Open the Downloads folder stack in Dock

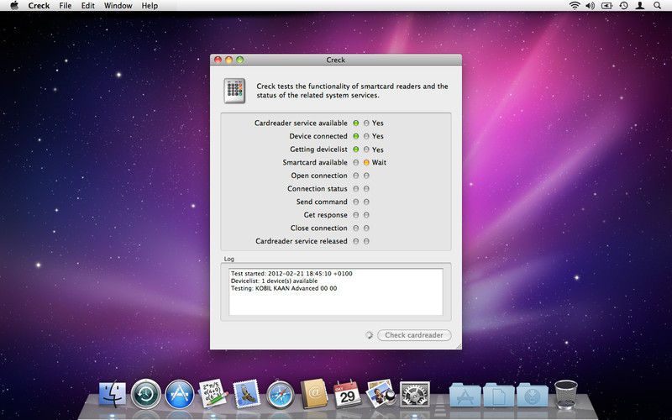(532, 395)
